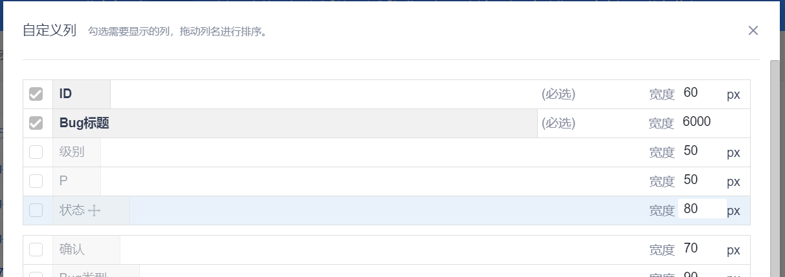Check the P column checkbox
This screenshot has width=785, height=277.
pyautogui.click(x=36, y=181)
